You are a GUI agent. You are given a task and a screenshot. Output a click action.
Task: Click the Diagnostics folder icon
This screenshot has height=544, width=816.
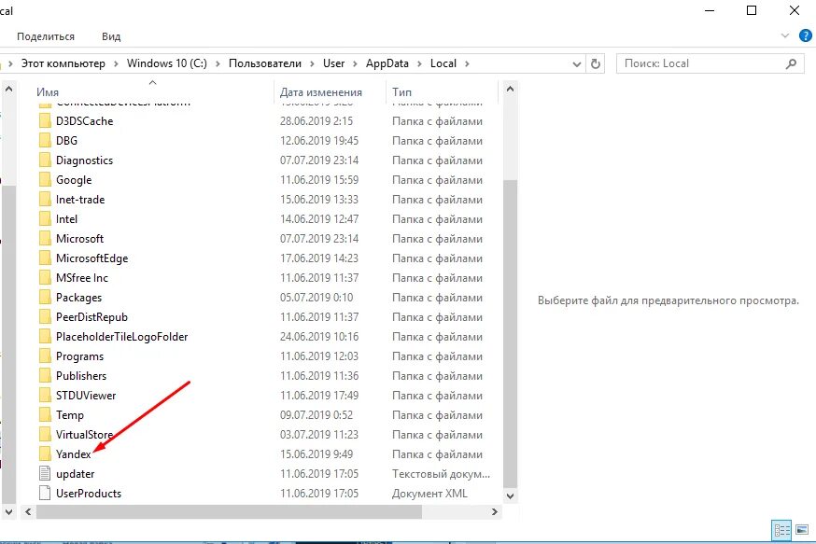(45, 160)
